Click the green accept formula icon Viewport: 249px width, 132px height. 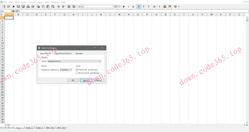pos(16,11)
